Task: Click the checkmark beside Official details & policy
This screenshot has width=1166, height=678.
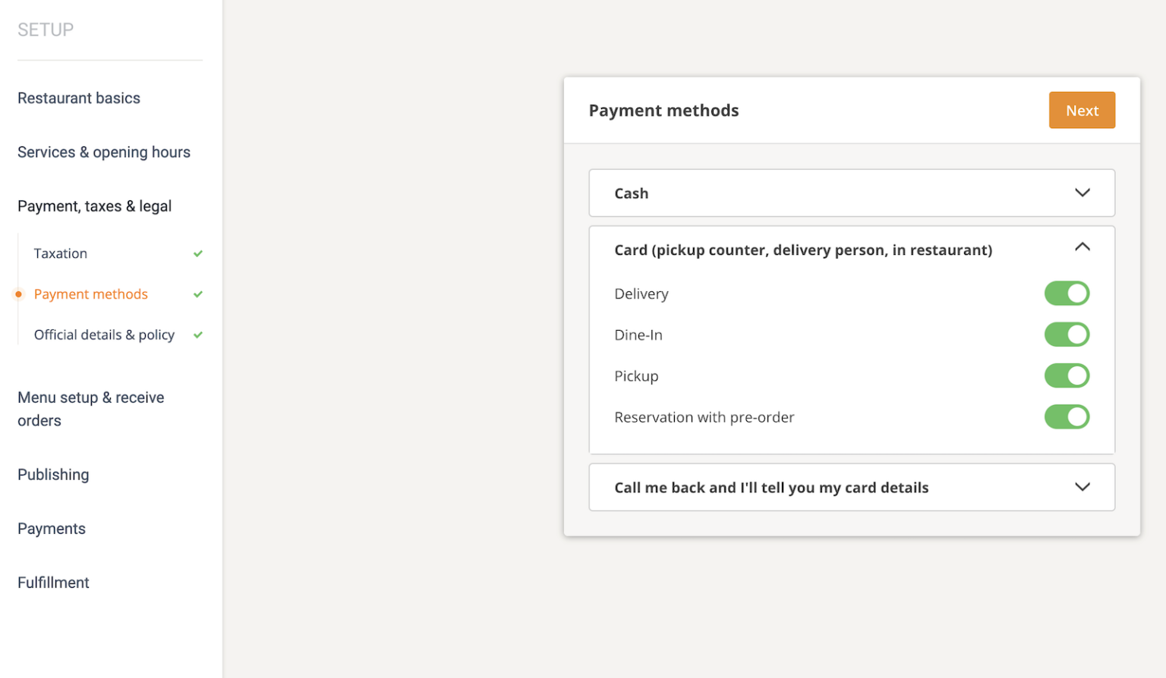Action: [x=197, y=334]
